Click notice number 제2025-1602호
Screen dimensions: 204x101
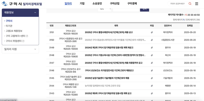[x=71, y=34]
